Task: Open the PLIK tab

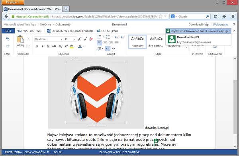Action: click(x=8, y=31)
